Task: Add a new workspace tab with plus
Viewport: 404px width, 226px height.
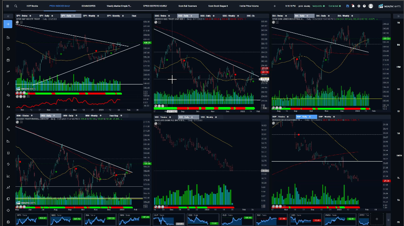Action: (275, 6)
